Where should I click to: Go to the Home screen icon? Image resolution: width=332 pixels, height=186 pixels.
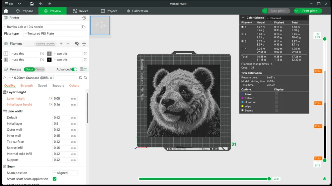pos(6,11)
